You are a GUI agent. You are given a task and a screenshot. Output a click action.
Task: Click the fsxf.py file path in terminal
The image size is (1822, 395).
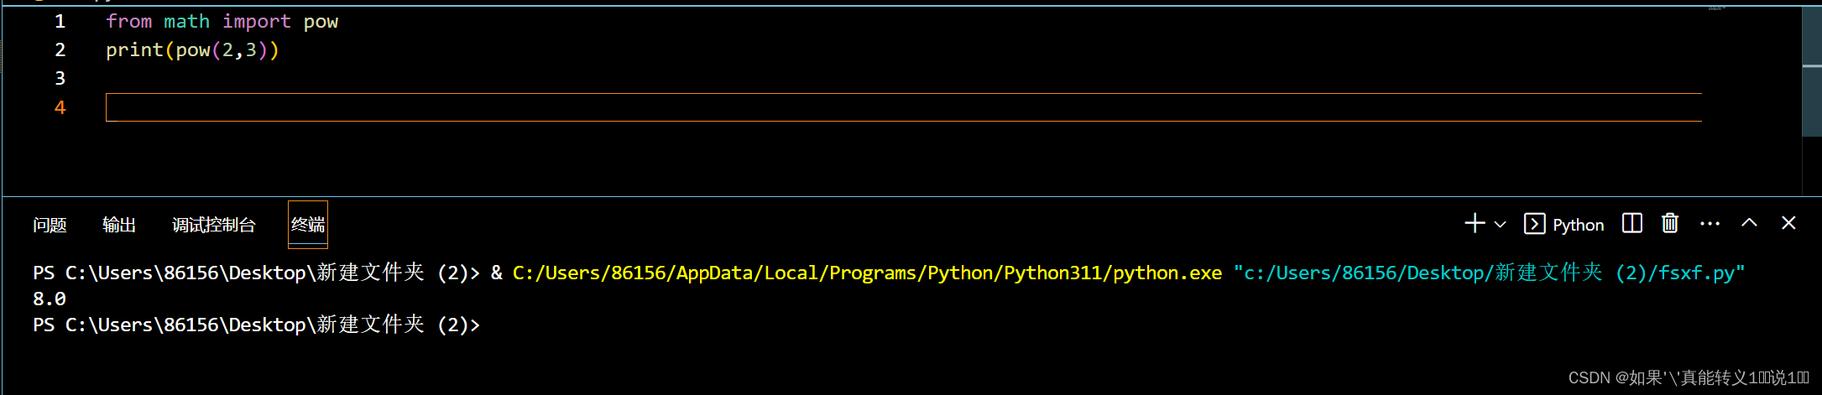point(1489,273)
